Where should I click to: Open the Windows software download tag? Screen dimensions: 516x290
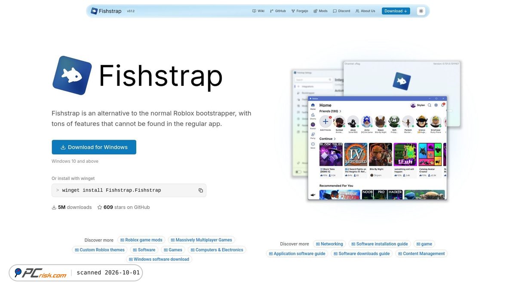159,259
